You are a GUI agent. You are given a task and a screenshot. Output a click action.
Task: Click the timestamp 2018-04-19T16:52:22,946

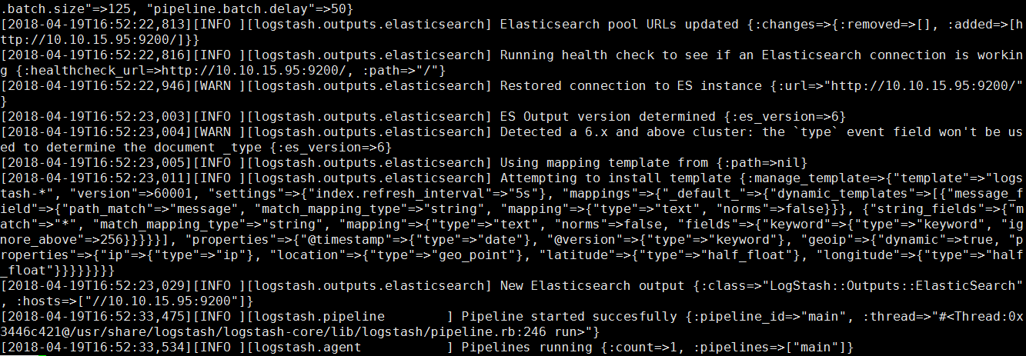96,85
